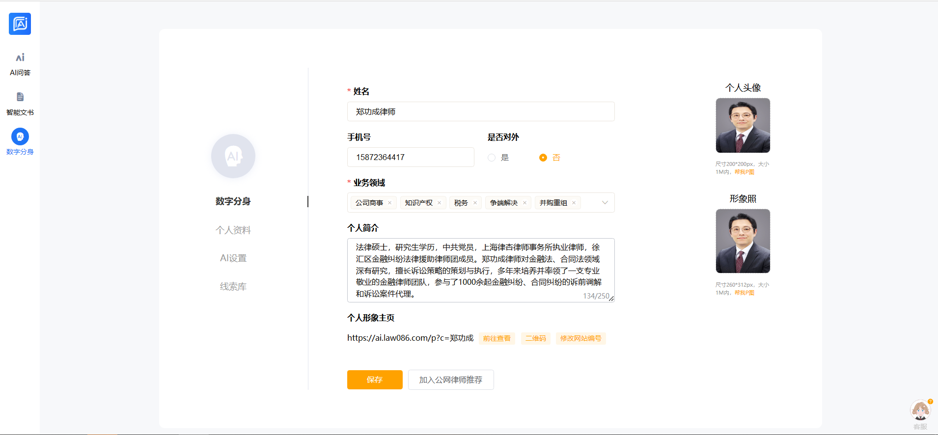The image size is (938, 435).
Task: Select 否 for 是否对外
Action: [543, 158]
